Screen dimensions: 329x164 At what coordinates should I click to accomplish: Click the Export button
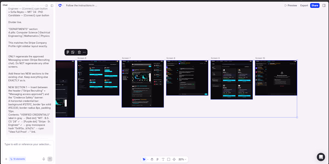click(304, 5)
